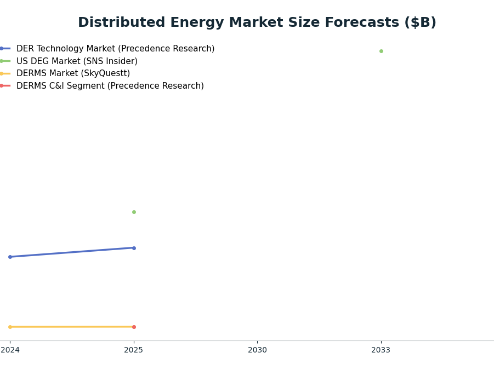Click the blue DER Technology legend line marker
The width and height of the screenshot is (494, 370).
tap(5, 49)
